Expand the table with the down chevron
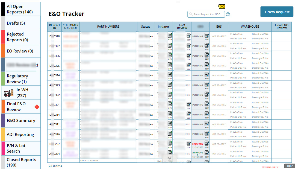This screenshot has height=169, width=295. pyautogui.click(x=170, y=158)
